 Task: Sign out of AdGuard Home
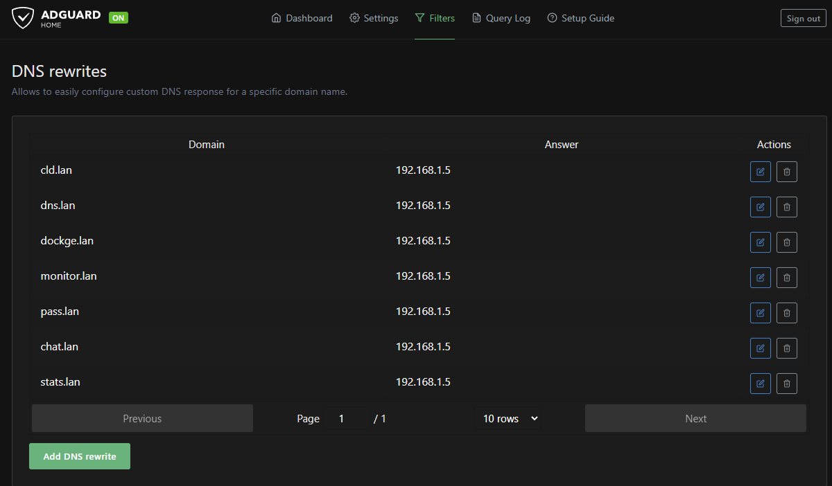click(803, 19)
